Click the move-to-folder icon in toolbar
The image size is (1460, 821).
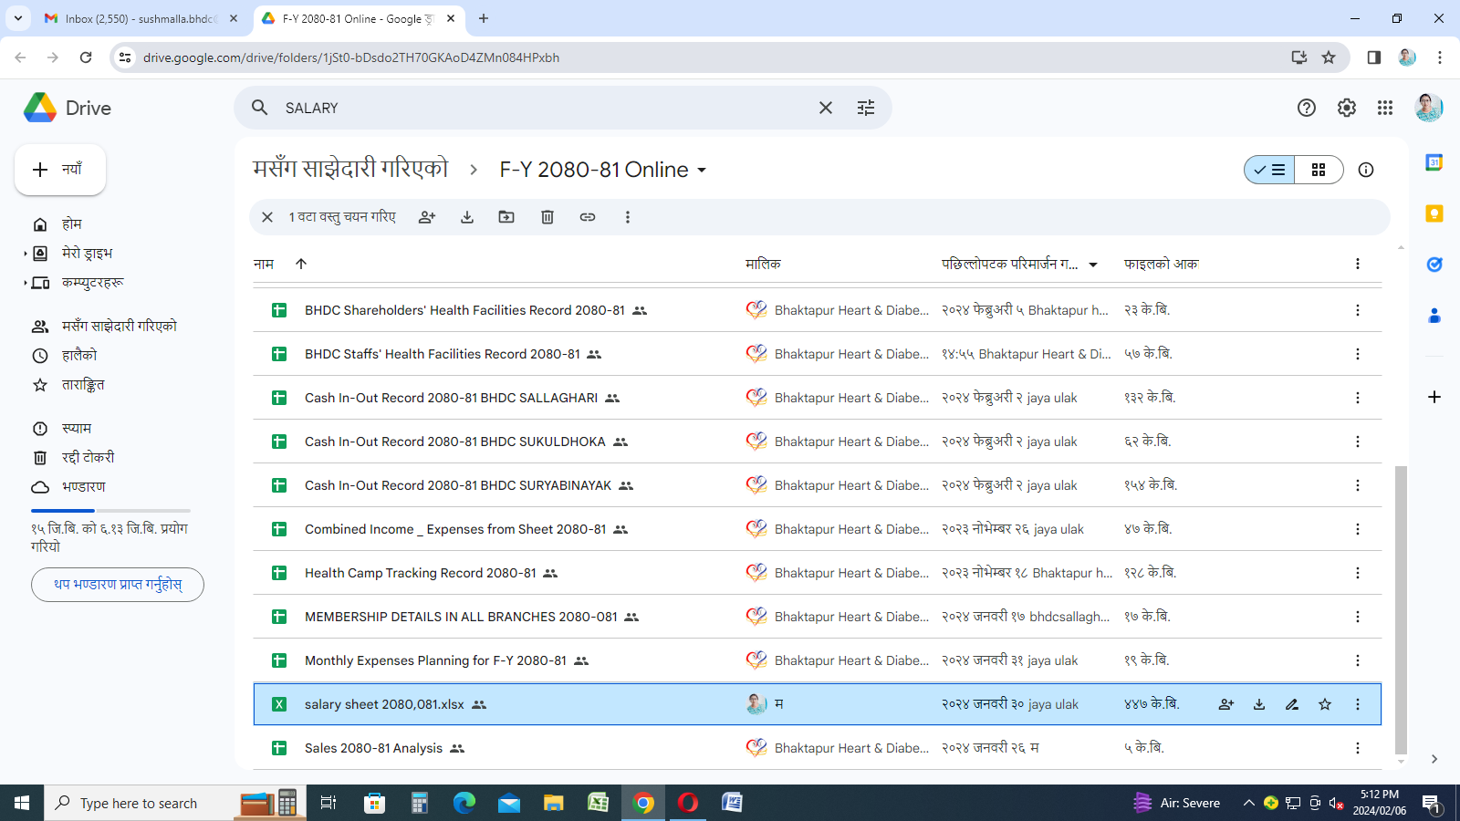[506, 217]
